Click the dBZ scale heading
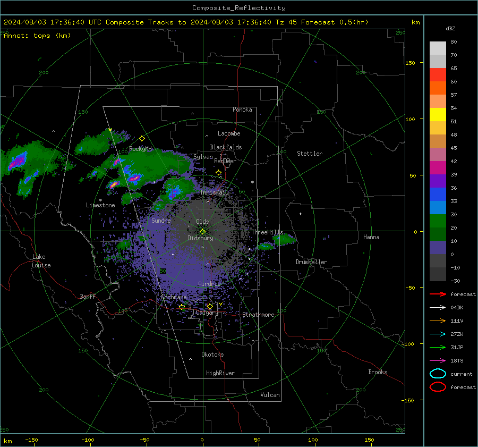 450,29
